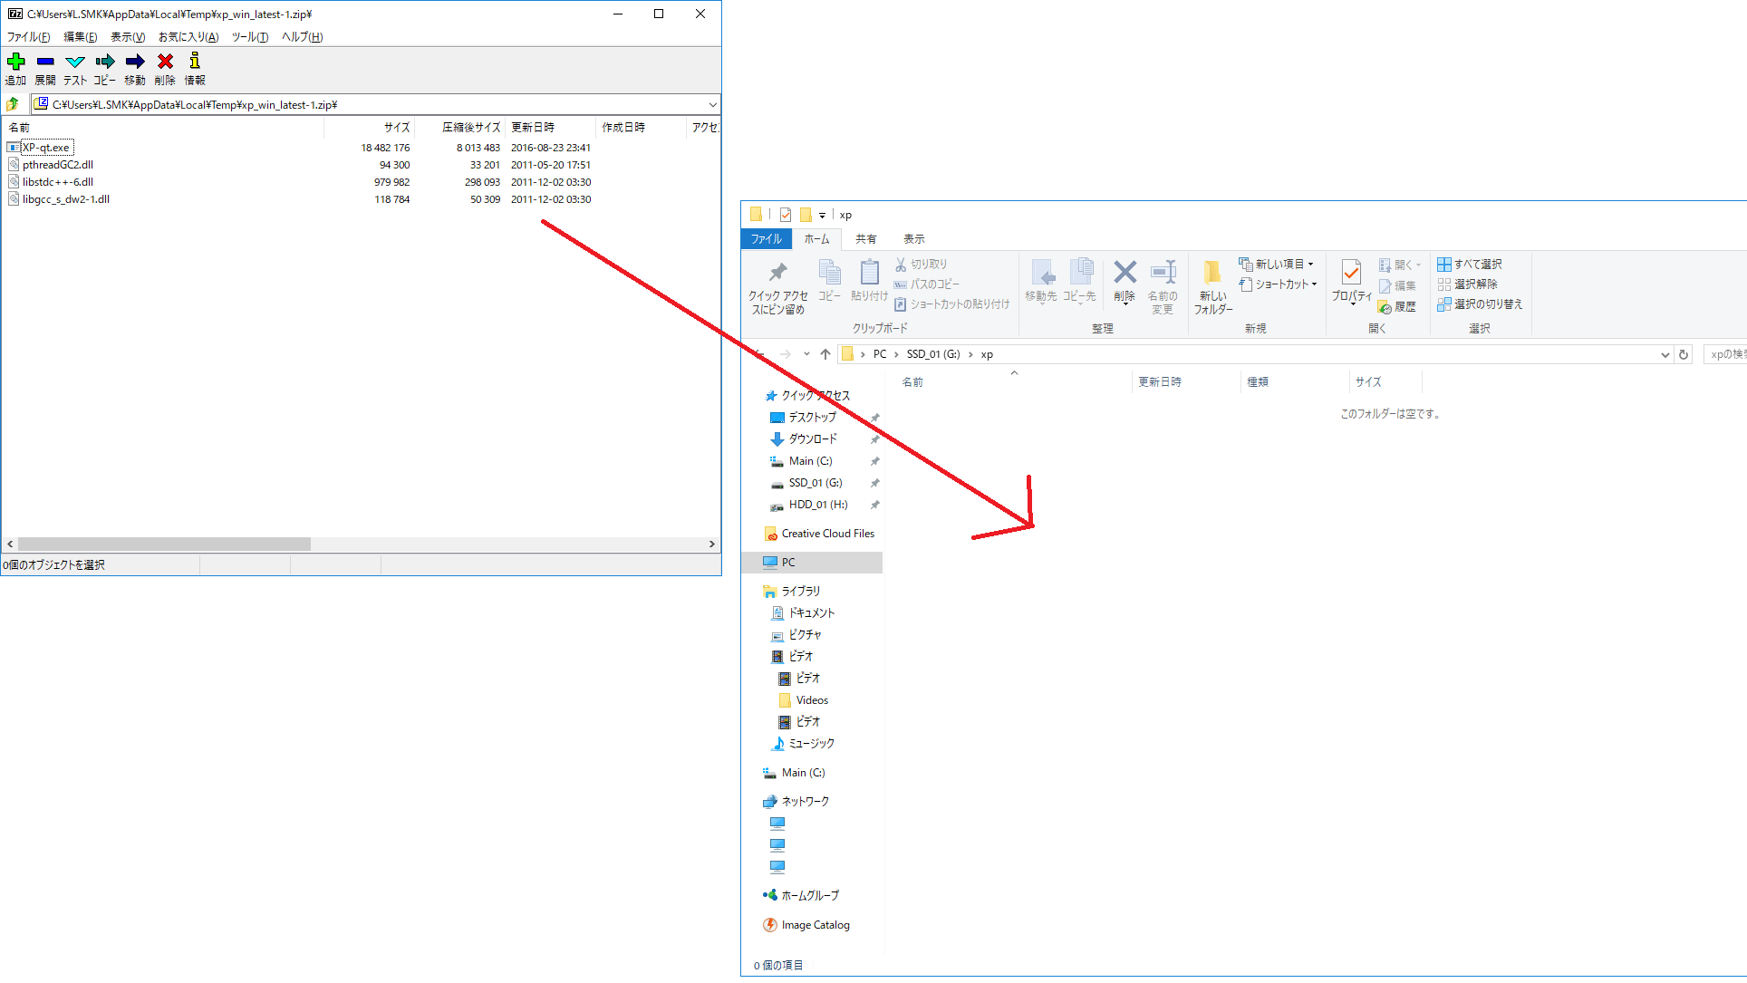Viewport: 1747px width, 983px height.
Task: Click the 7-Zip horizontal scrollbar thumb
Action: 164,545
